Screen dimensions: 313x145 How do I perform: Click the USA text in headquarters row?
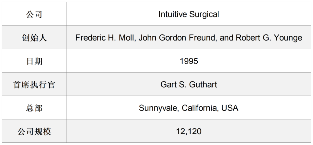(x=230, y=108)
